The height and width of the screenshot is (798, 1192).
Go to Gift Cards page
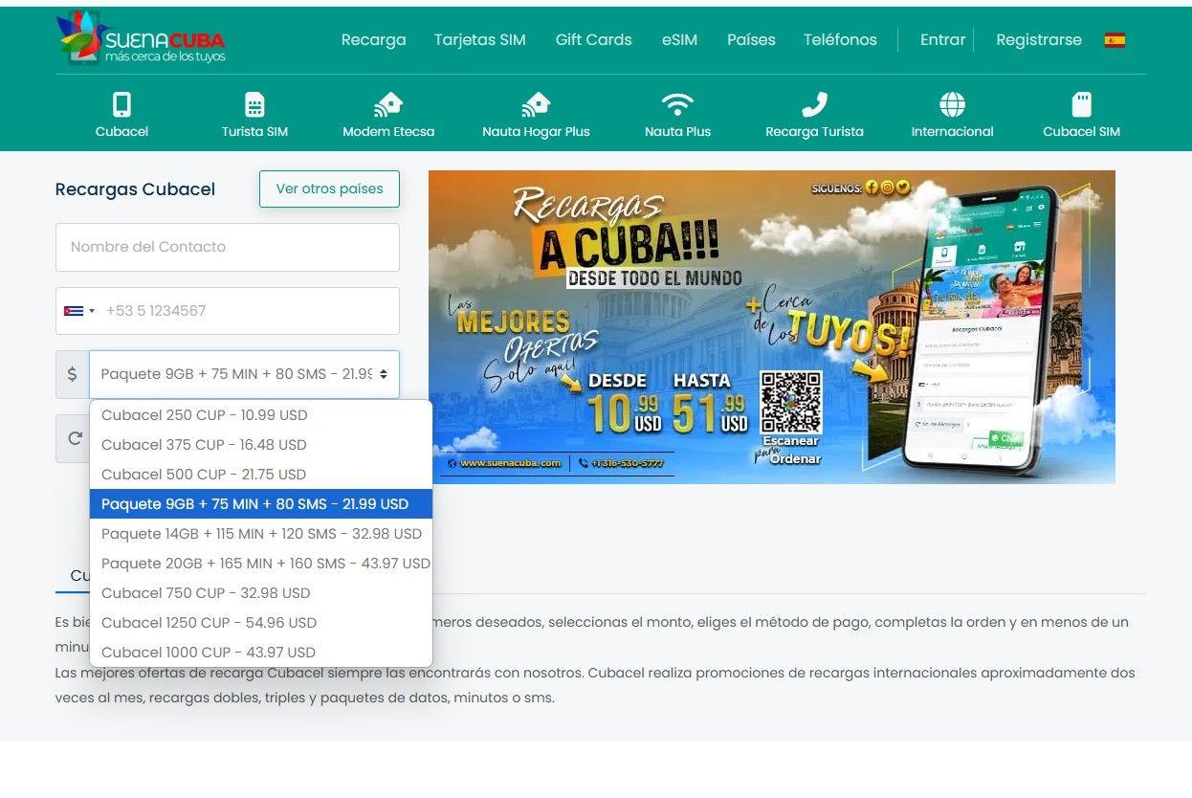point(593,40)
